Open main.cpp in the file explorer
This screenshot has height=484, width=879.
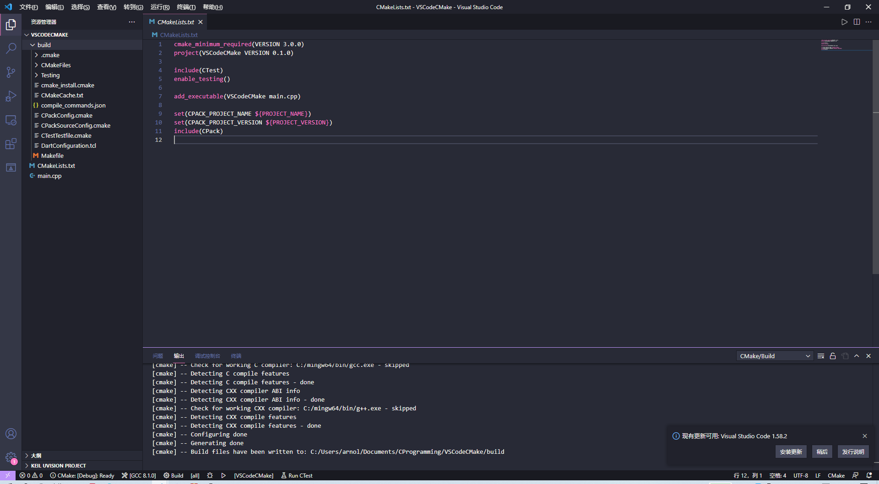pos(49,176)
